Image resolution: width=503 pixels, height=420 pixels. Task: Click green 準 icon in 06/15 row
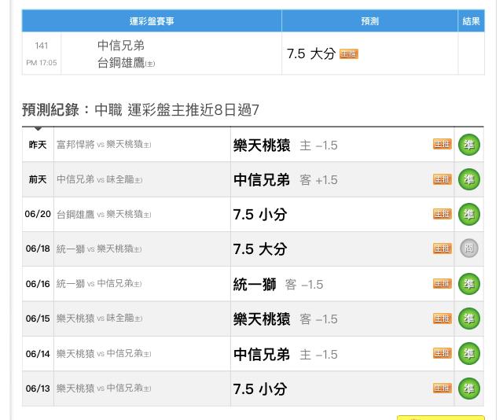click(x=468, y=319)
